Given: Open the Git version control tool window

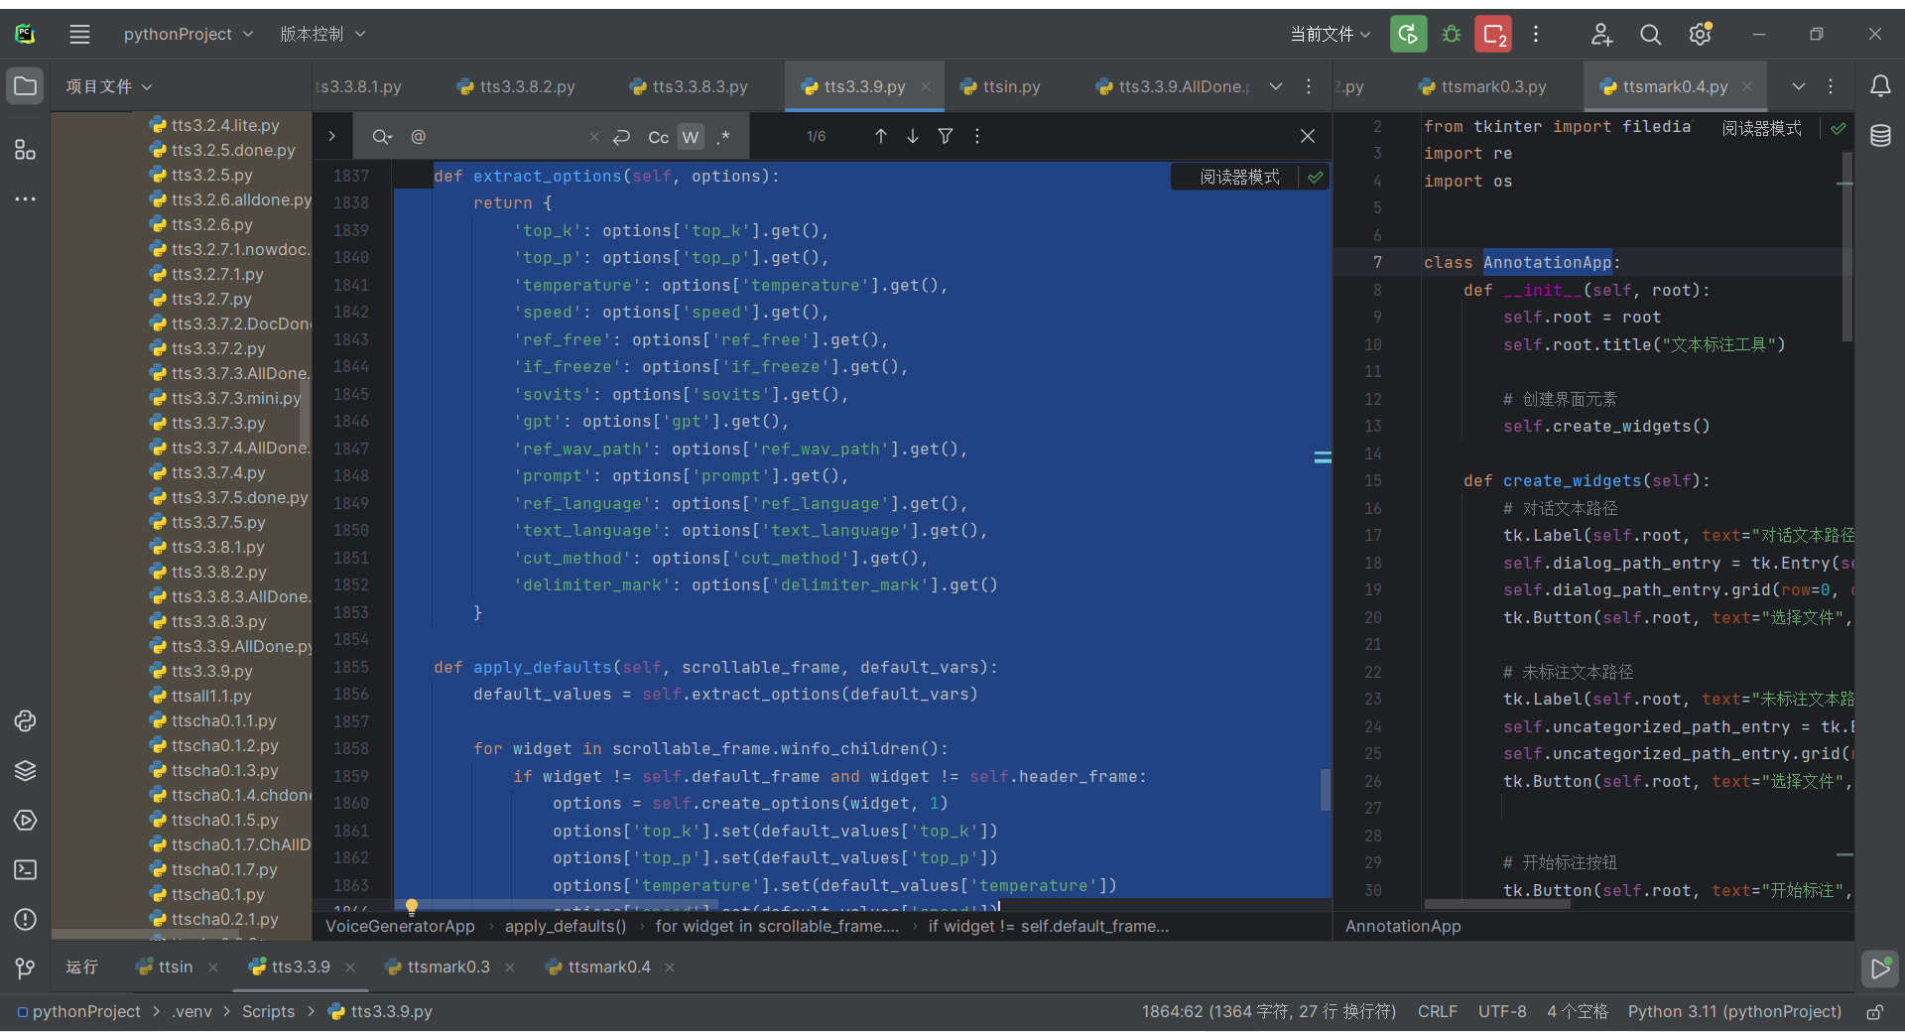Looking at the screenshot, I should (x=25, y=967).
